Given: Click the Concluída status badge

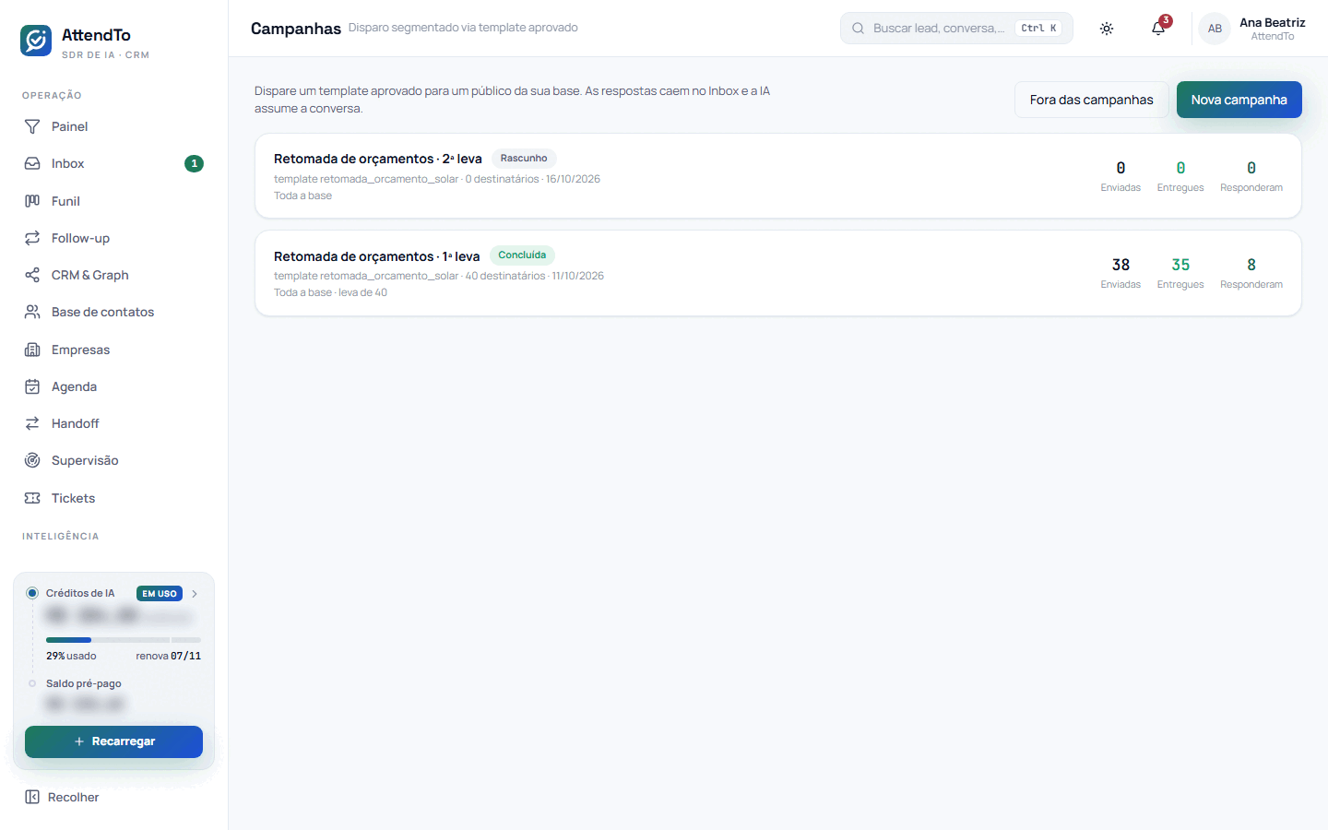Looking at the screenshot, I should click(522, 255).
